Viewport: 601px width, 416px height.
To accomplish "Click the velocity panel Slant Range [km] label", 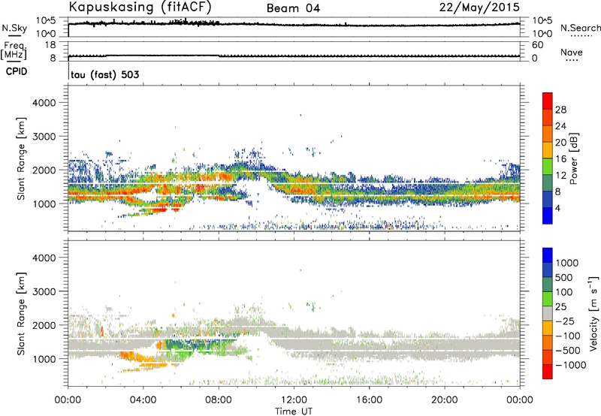I will [x=21, y=313].
